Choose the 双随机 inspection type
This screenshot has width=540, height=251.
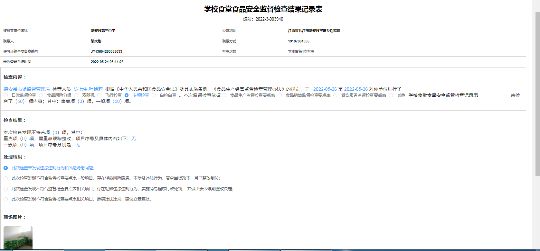pyautogui.click(x=76, y=95)
